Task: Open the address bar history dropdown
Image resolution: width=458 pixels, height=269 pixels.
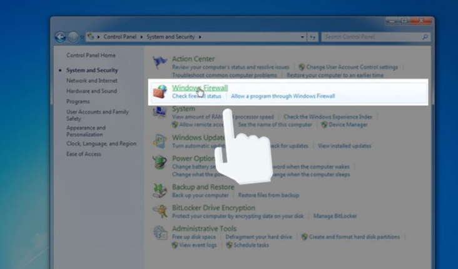Action: click(303, 37)
